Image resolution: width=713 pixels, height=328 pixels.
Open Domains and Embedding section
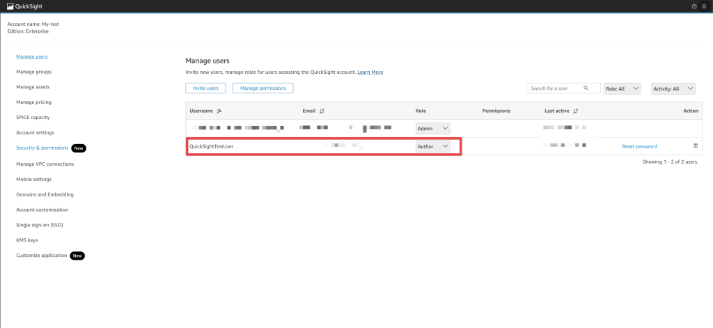click(x=45, y=194)
